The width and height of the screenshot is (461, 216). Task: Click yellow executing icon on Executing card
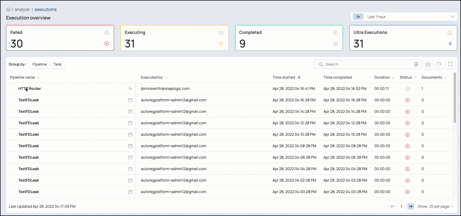click(221, 43)
